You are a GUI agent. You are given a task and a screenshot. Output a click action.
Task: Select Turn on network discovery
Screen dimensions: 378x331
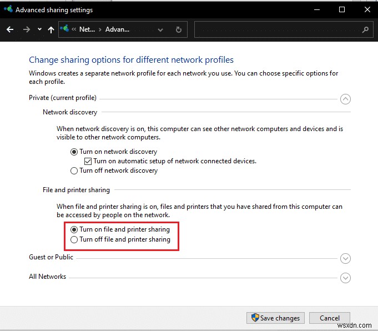[x=74, y=152]
